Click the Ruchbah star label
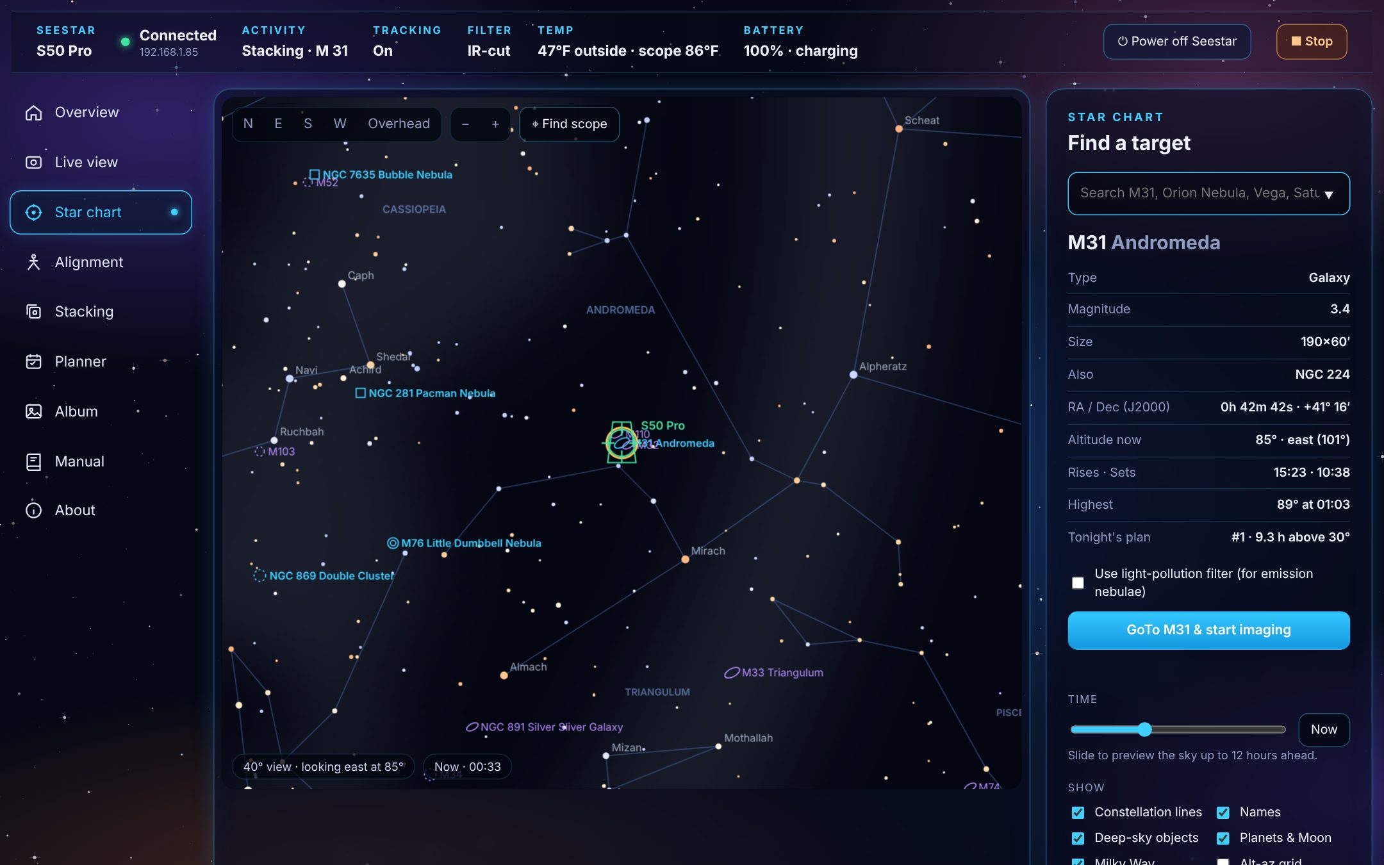Image resolution: width=1384 pixels, height=865 pixels. tap(302, 432)
